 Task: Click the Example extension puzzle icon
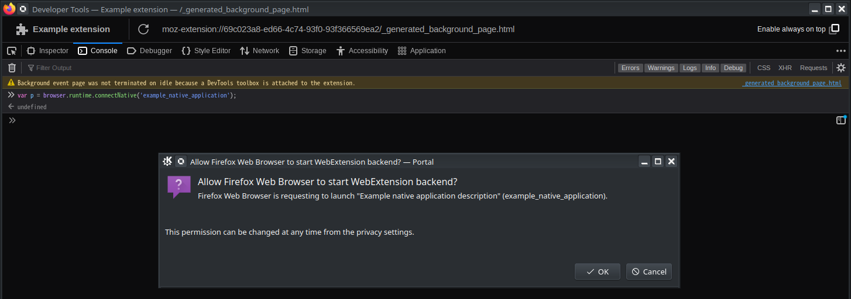pos(22,29)
